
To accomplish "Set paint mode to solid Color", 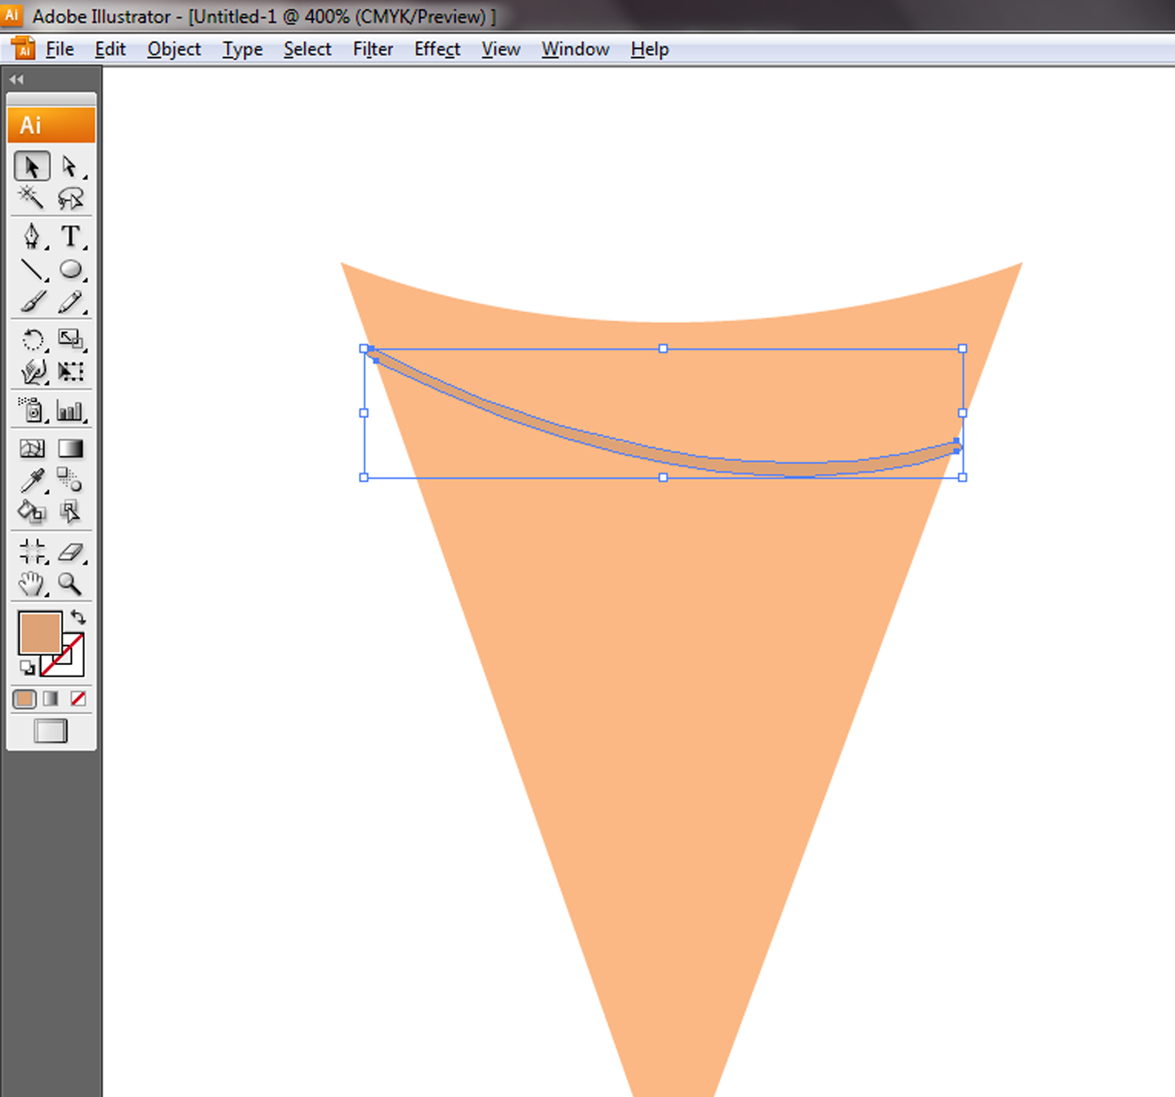I will point(24,699).
